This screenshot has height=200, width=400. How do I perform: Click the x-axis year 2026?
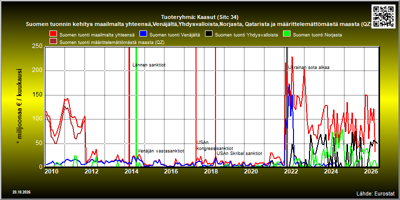click(x=371, y=171)
